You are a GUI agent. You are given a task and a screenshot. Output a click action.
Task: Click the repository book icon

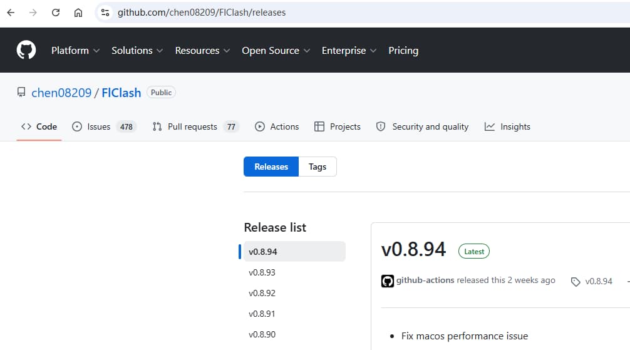click(x=21, y=93)
